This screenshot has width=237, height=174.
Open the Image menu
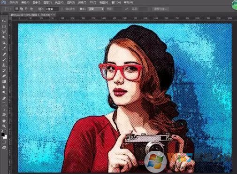pyautogui.click(x=37, y=2)
